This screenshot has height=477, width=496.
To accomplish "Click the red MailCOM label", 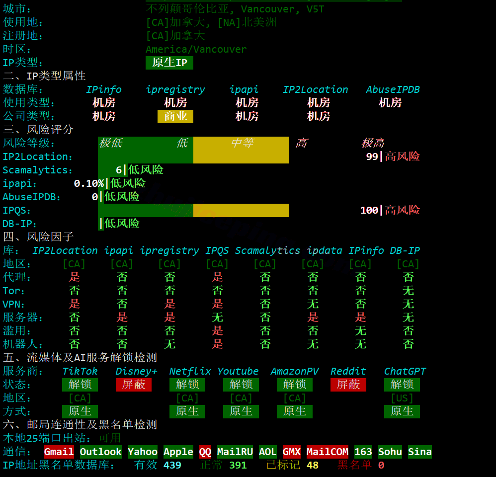I will point(328,452).
